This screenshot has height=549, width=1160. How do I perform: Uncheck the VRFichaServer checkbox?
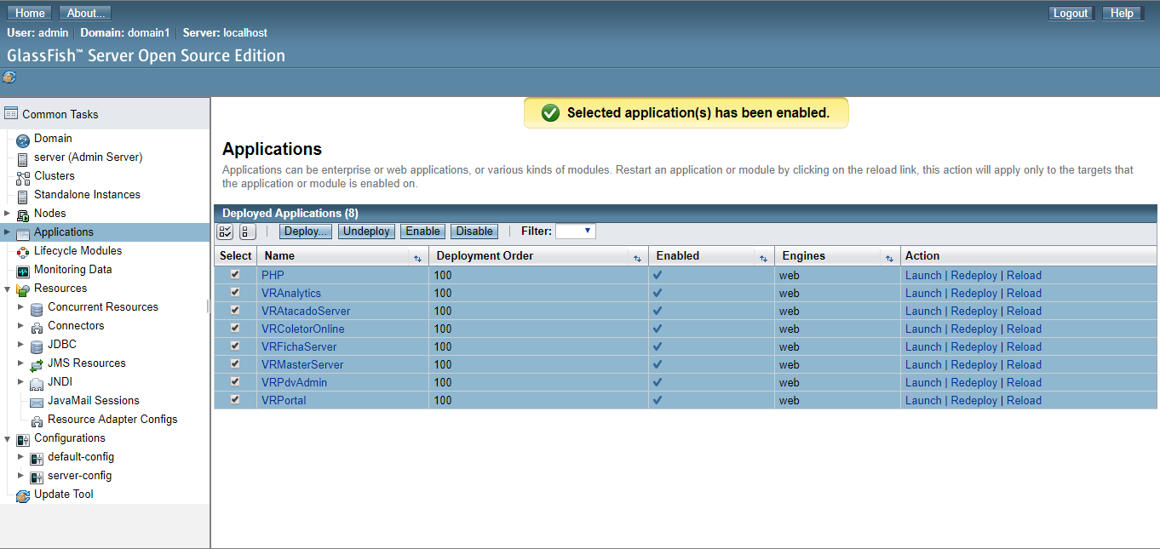coord(235,346)
